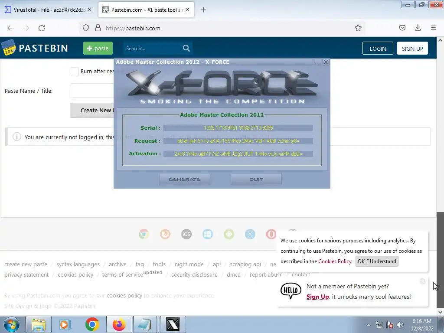Click the SIGN UP button in header
The height and width of the screenshot is (333, 444).
412,49
